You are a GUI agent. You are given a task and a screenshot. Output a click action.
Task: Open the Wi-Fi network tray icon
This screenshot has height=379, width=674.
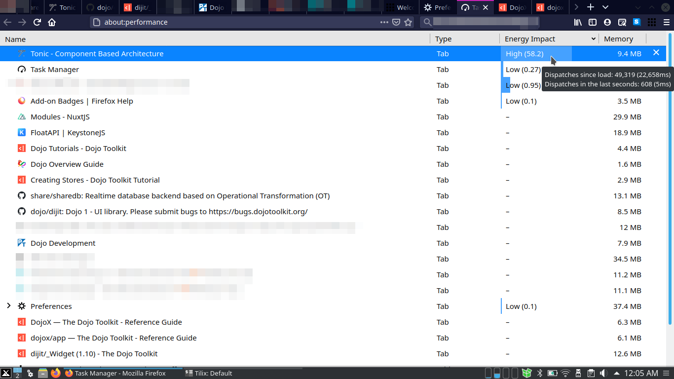pos(565,373)
